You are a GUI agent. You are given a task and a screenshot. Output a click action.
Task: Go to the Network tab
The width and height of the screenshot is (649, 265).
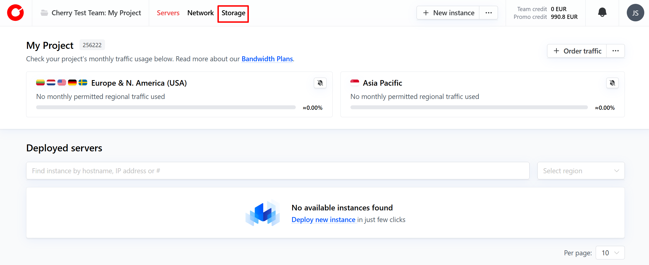(201, 13)
